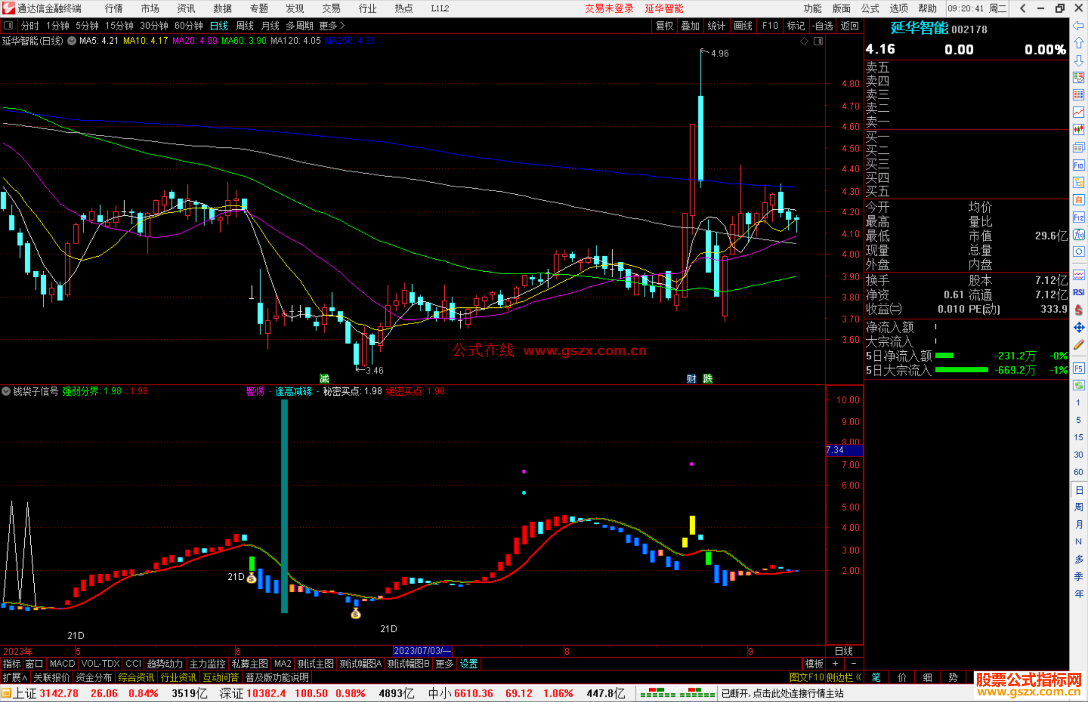The height and width of the screenshot is (702, 1088).
Task: Click the 2023/07/03 date marker on timeline
Action: point(422,651)
